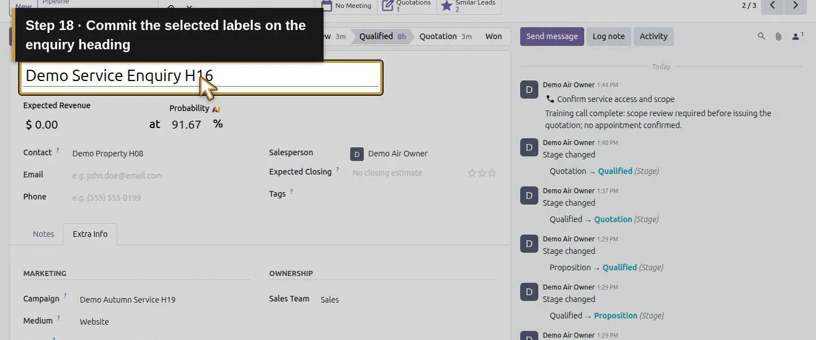Click the phone icon beside Confirm service access
The width and height of the screenshot is (816, 340).
tap(550, 99)
